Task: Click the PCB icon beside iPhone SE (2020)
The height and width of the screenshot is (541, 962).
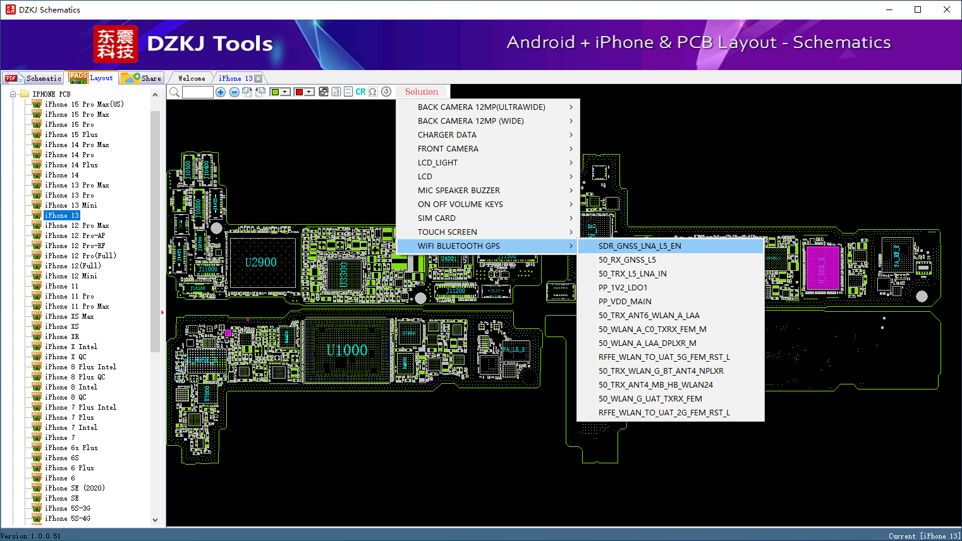Action: (37, 488)
